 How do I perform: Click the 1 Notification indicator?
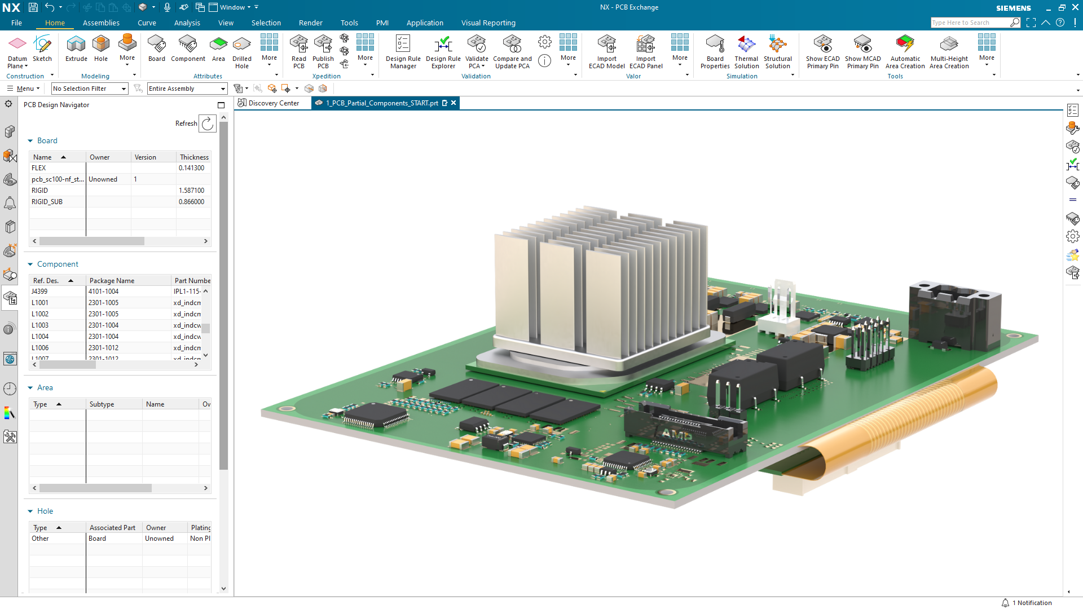point(1027,602)
